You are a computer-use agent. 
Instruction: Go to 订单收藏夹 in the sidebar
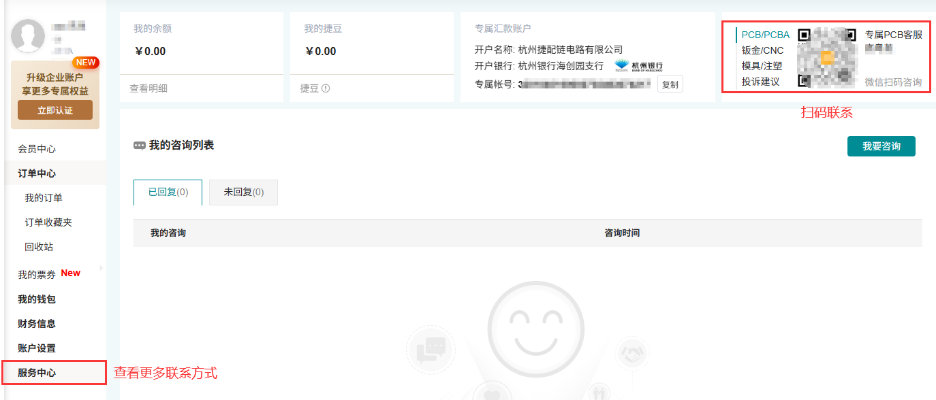(48, 222)
